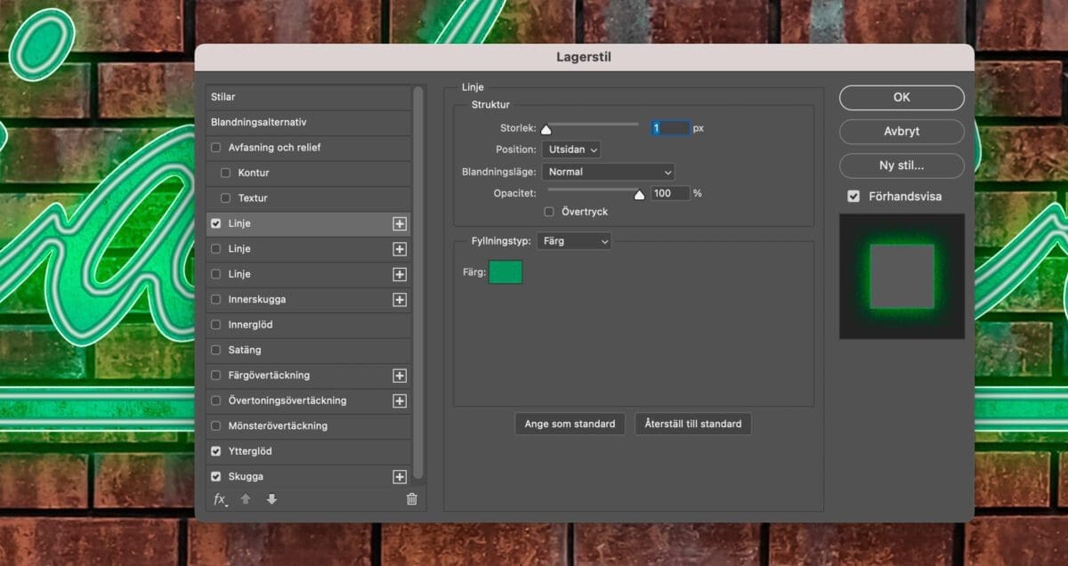Select the Avfasning och relief effect name
Viewport: 1068px width, 566px height.
point(274,148)
